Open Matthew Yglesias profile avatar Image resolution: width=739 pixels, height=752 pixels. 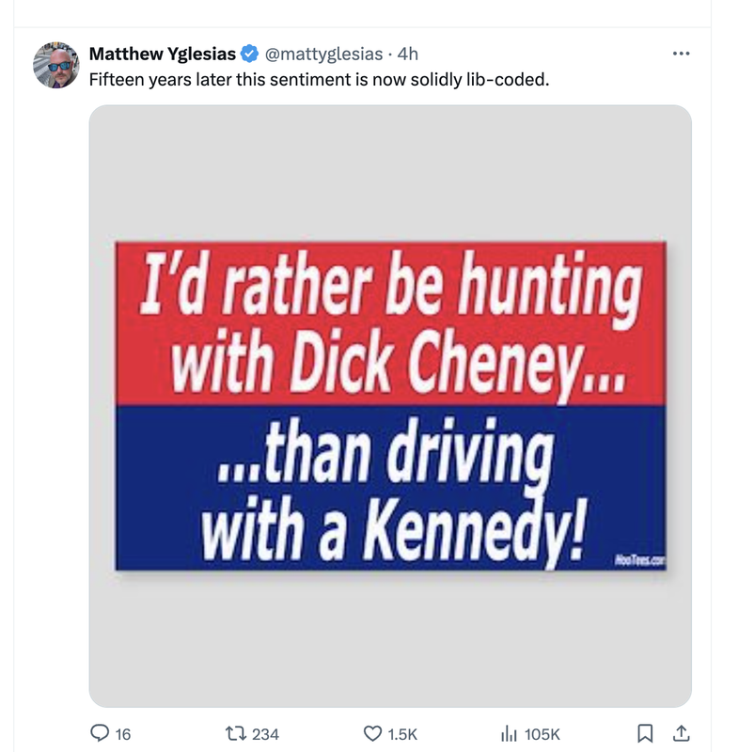point(56,65)
